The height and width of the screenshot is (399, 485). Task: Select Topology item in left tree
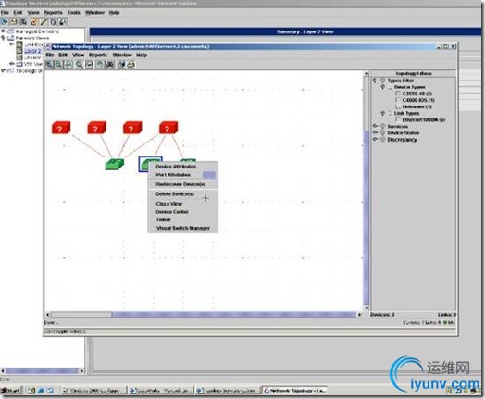pyautogui.click(x=29, y=71)
